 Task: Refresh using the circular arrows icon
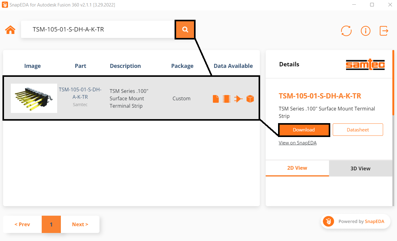point(346,31)
